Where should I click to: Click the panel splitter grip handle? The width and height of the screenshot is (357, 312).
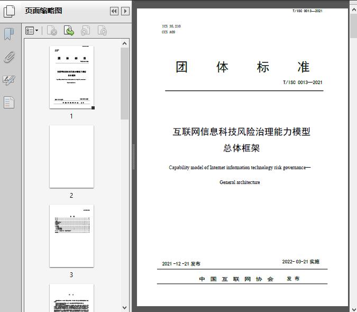[x=134, y=157]
